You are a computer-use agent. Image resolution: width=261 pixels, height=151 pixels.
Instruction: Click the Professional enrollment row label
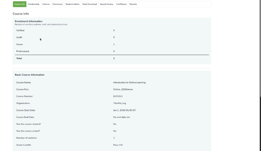[x=23, y=51]
